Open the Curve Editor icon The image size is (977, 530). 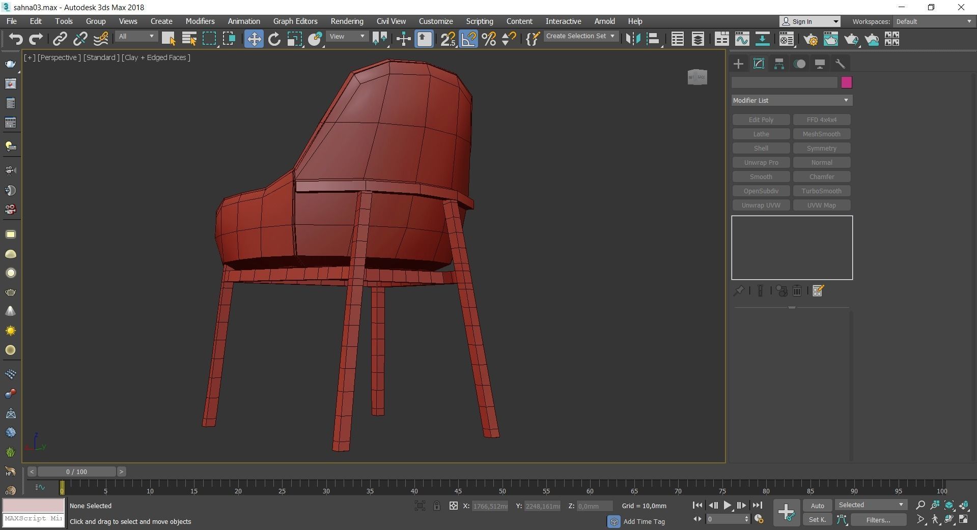tap(742, 39)
